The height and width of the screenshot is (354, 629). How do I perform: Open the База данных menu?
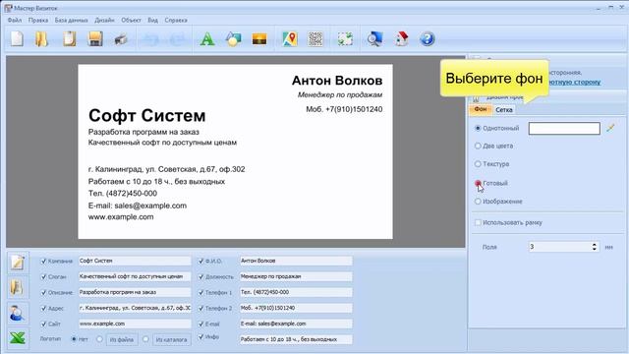[x=71, y=20]
